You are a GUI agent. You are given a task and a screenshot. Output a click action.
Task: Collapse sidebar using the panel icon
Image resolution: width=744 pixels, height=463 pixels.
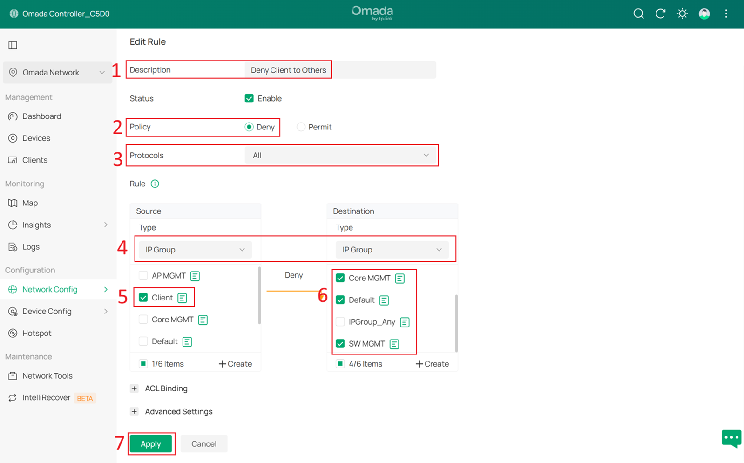point(13,45)
